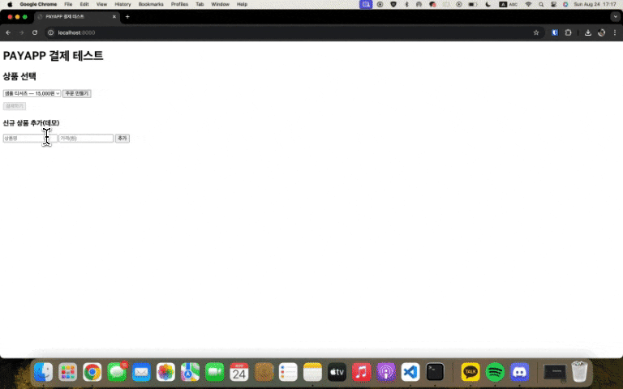The height and width of the screenshot is (389, 623).
Task: Open the History menu
Action: pyautogui.click(x=122, y=4)
